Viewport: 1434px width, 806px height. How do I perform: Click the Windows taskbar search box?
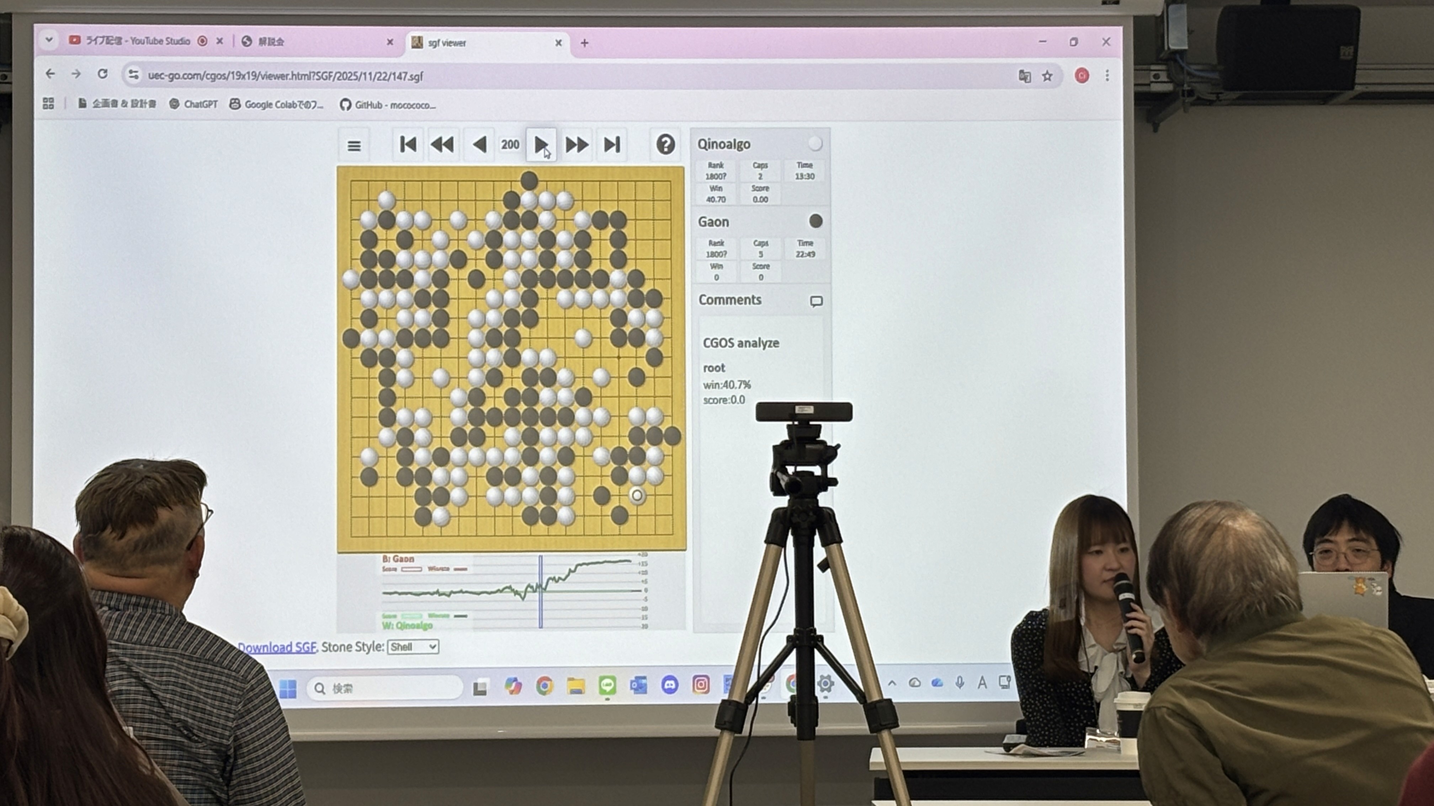coord(384,689)
